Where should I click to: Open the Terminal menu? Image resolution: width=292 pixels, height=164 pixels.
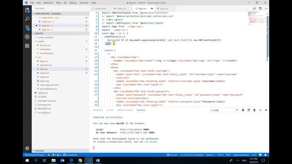tap(84, 3)
